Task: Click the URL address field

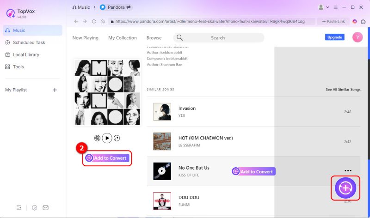Action: [x=212, y=21]
